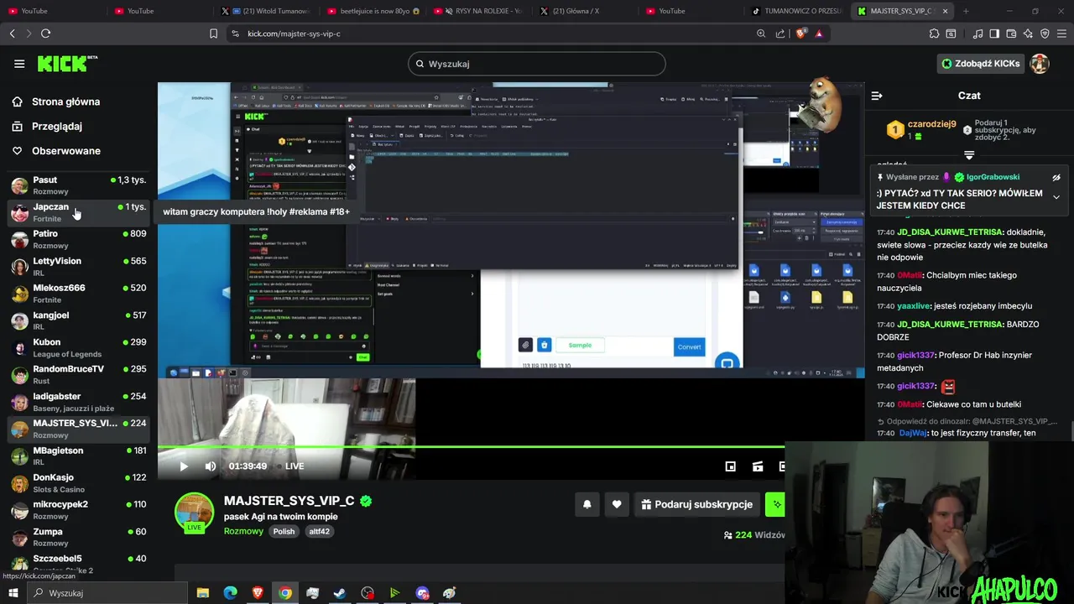Open Steam from the taskbar
1074x604 pixels.
pos(340,593)
